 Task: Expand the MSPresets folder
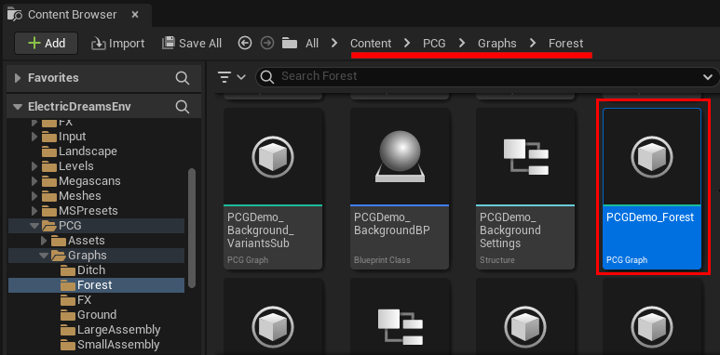tap(34, 211)
